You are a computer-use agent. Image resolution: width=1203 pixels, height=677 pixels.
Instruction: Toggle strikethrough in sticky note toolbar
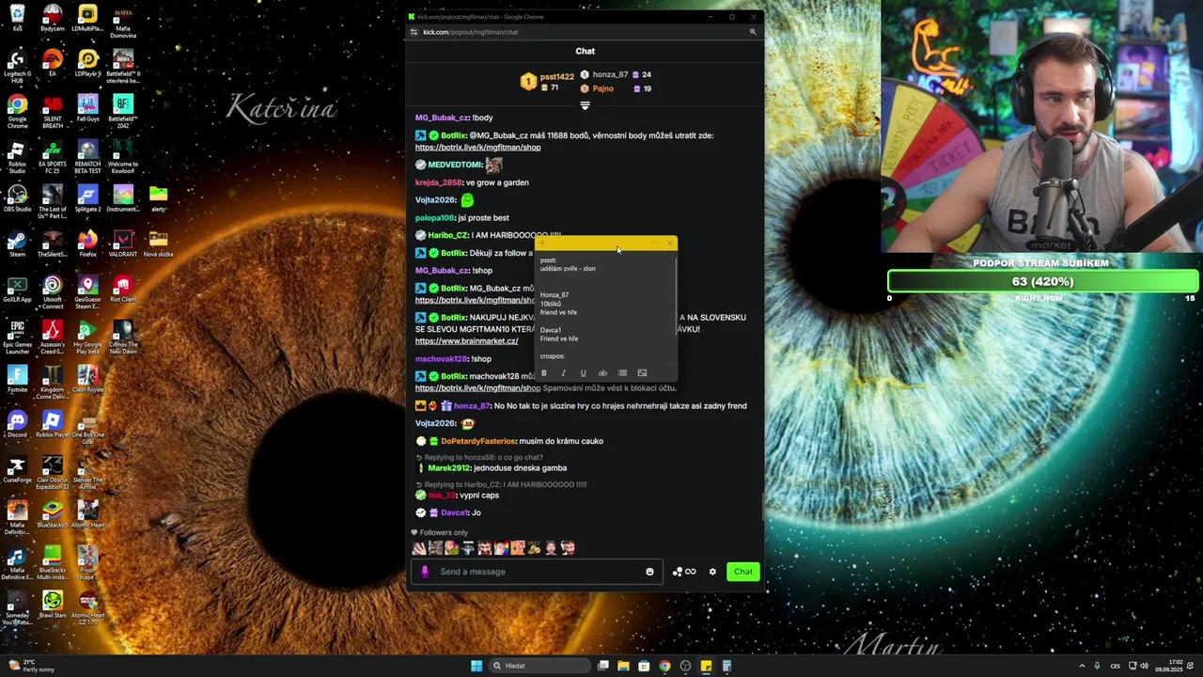(x=602, y=373)
